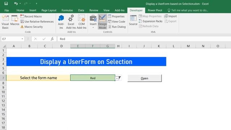Click the Name Box showing E7

coord(11,39)
